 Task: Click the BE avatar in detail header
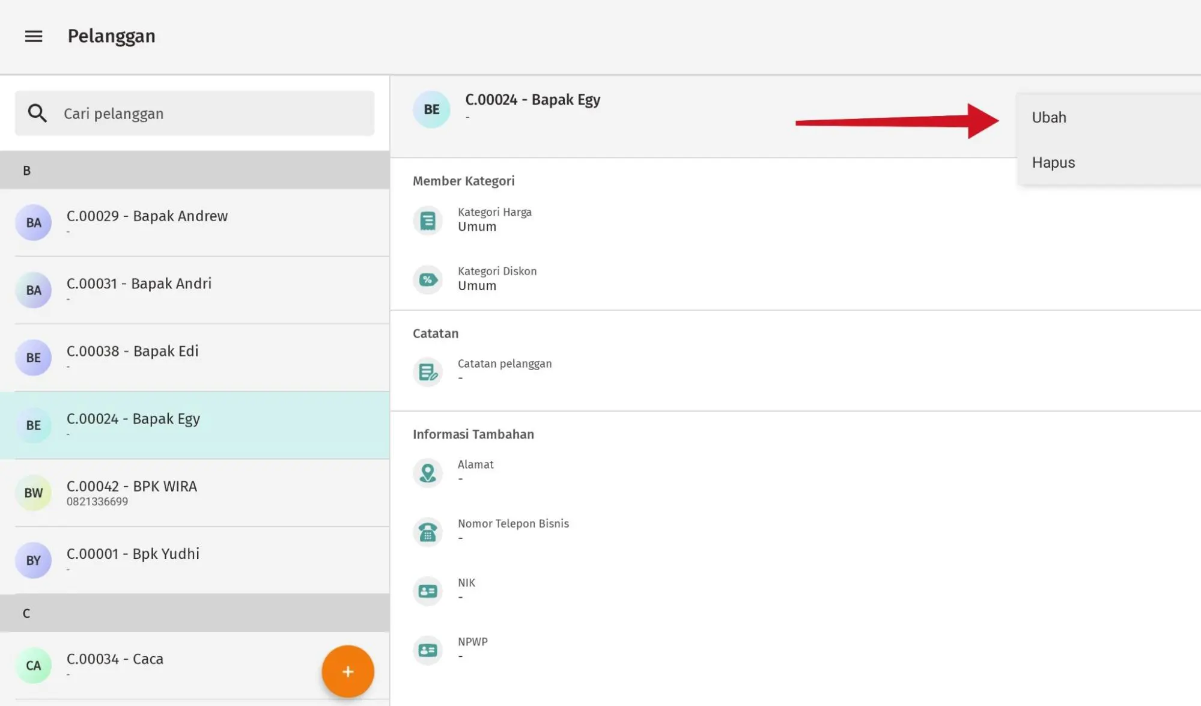coord(431,109)
